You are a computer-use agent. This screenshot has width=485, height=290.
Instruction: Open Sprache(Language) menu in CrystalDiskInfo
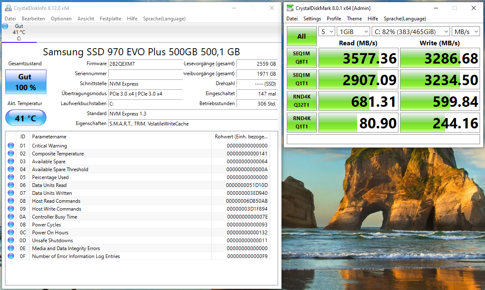164,19
